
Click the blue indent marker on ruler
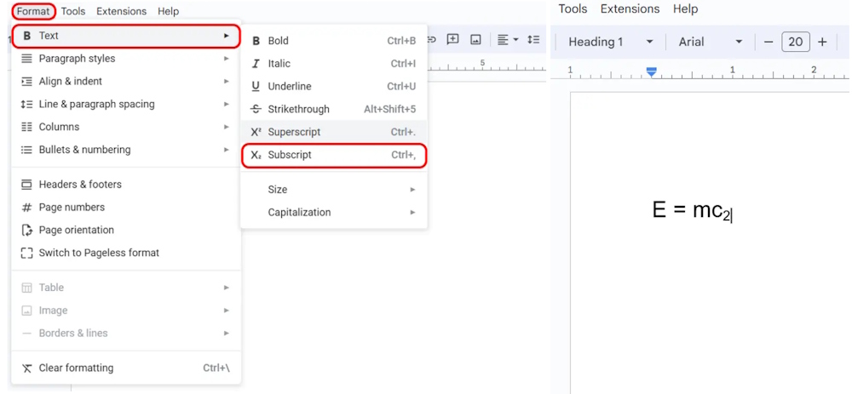point(652,72)
